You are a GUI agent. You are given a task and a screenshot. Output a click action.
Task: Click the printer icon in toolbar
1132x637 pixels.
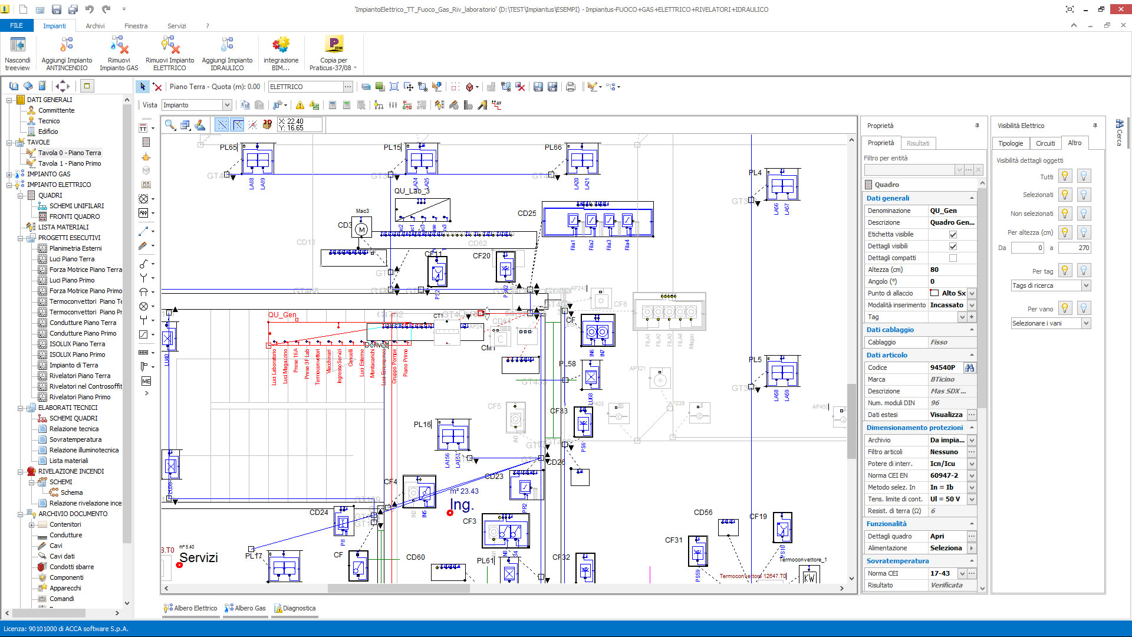(571, 87)
